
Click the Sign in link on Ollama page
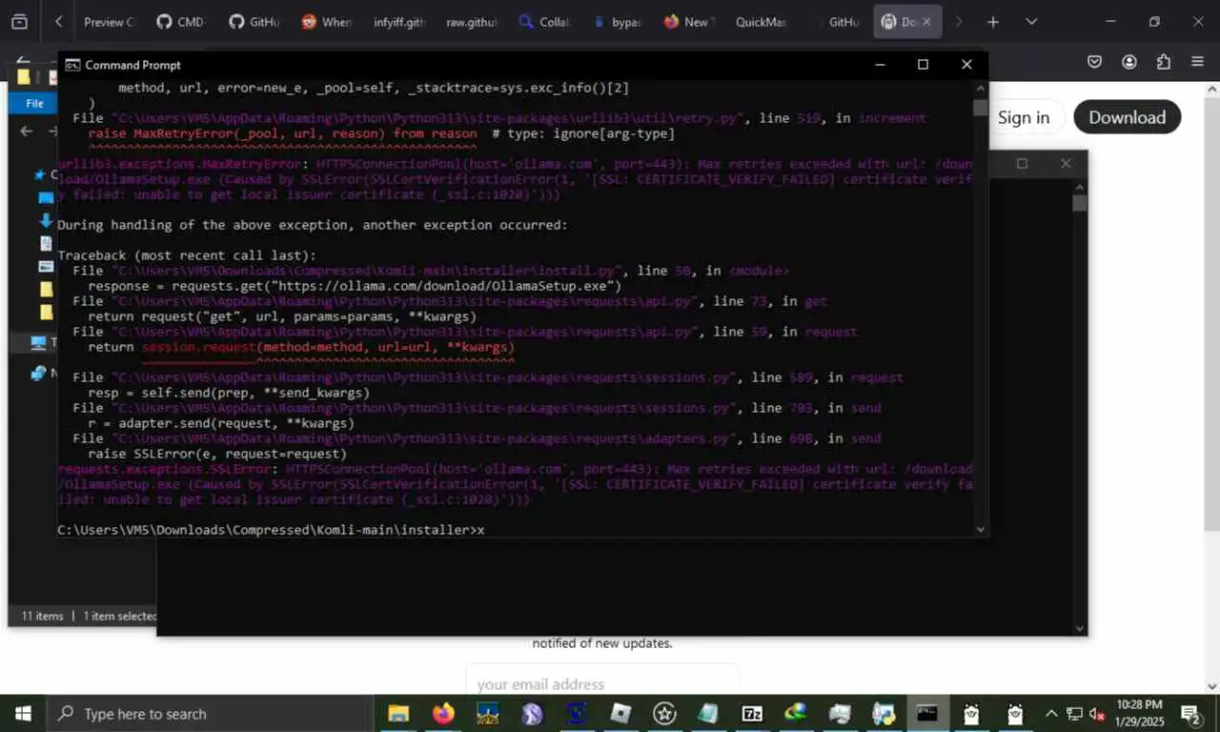point(1024,117)
